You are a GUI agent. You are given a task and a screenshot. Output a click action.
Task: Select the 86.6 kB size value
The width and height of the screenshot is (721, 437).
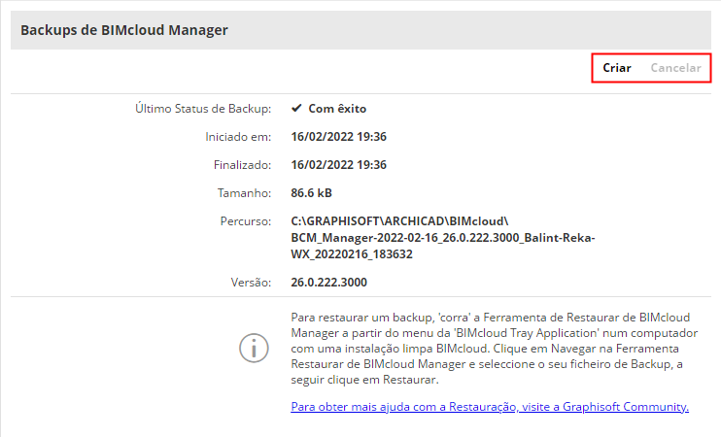(312, 193)
